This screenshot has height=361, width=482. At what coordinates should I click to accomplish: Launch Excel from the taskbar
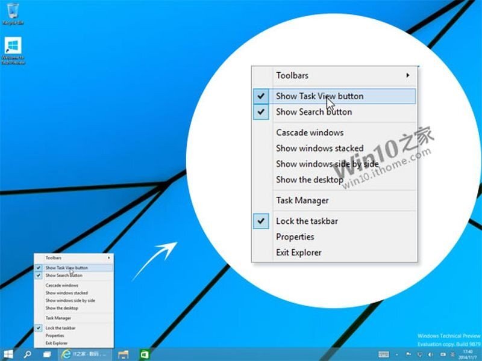(145, 354)
